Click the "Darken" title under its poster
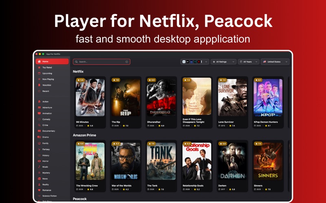The height and width of the screenshot is (203, 326). tap(222, 186)
